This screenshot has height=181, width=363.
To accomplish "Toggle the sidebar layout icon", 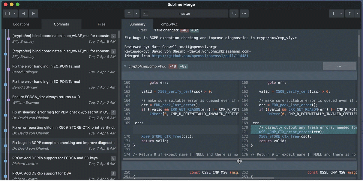I will [x=7, y=13].
